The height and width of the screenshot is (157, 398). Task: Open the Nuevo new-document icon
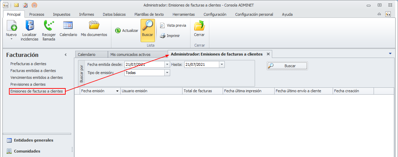[x=11, y=26]
